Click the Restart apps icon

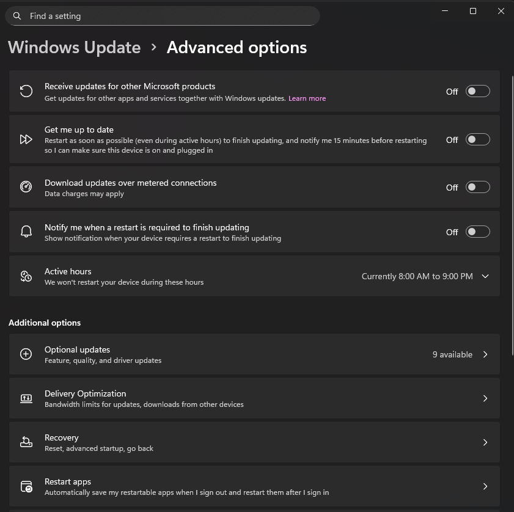click(26, 486)
